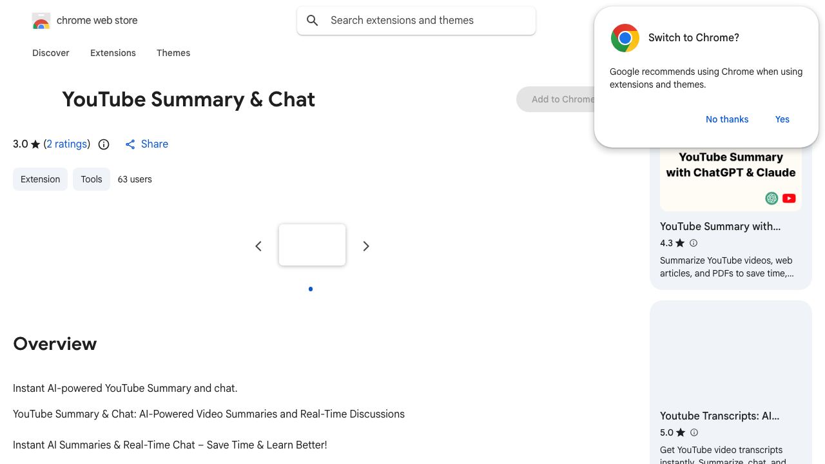
Task: Open the YouTube Summary with... card title
Action: (x=720, y=226)
